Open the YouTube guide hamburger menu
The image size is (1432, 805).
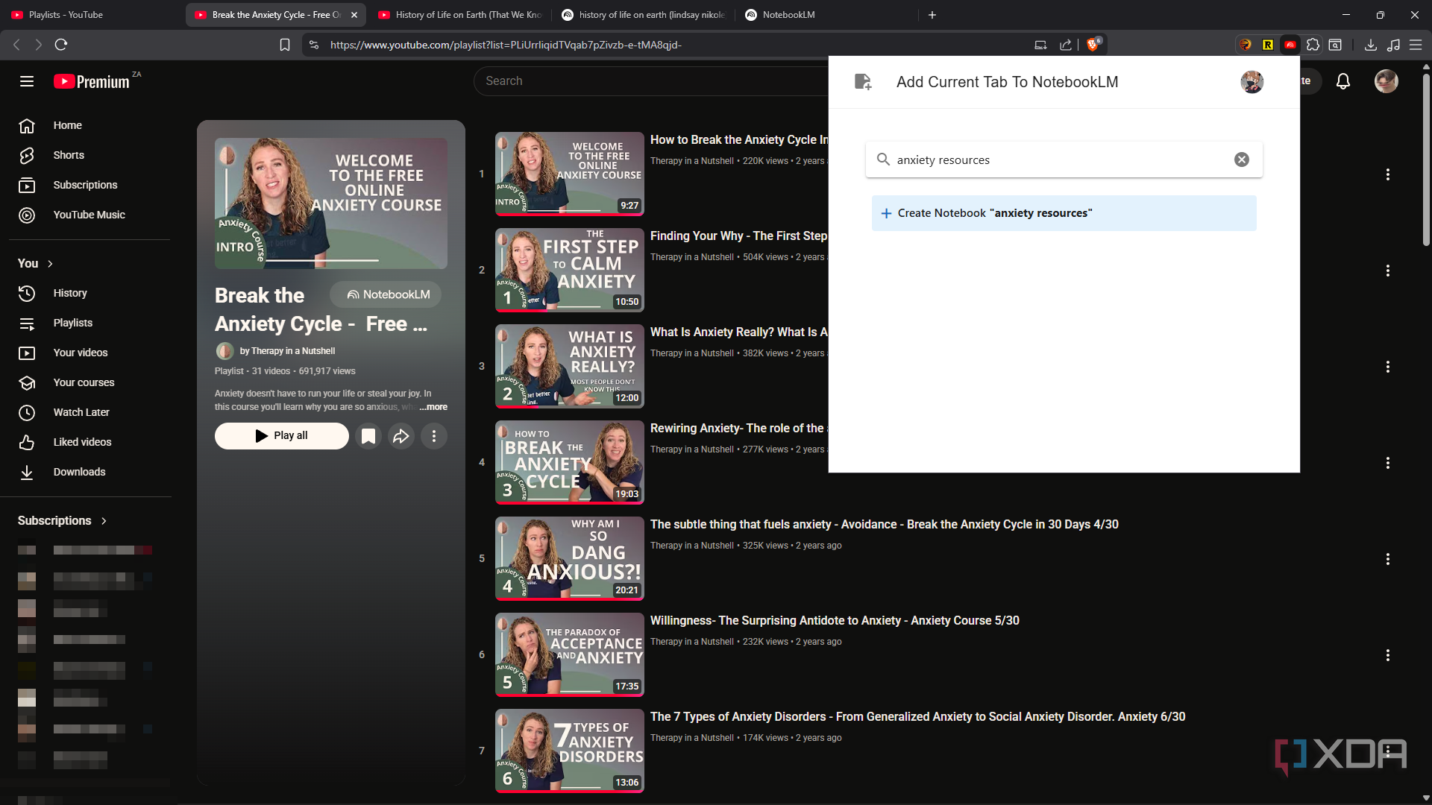[x=27, y=81]
